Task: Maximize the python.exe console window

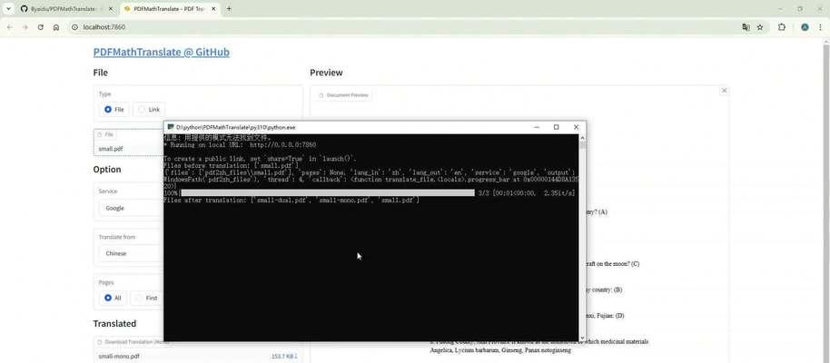Action: (556, 127)
